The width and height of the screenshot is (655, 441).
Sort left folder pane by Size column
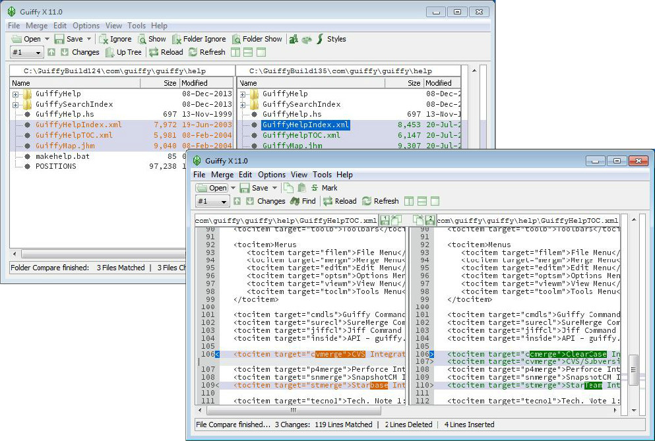click(x=160, y=83)
